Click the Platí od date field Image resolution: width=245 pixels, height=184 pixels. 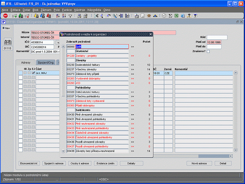[214, 42]
